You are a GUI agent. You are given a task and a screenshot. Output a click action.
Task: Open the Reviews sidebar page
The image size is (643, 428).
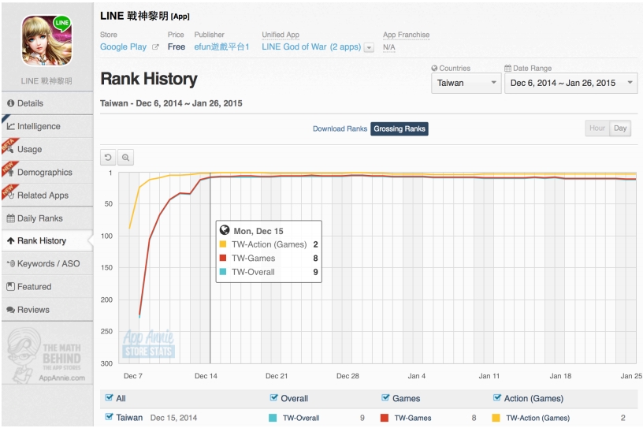pyautogui.click(x=47, y=310)
